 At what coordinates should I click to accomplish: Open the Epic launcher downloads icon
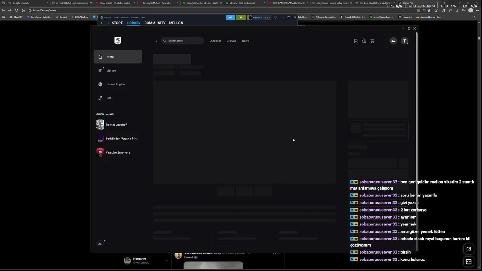click(100, 243)
